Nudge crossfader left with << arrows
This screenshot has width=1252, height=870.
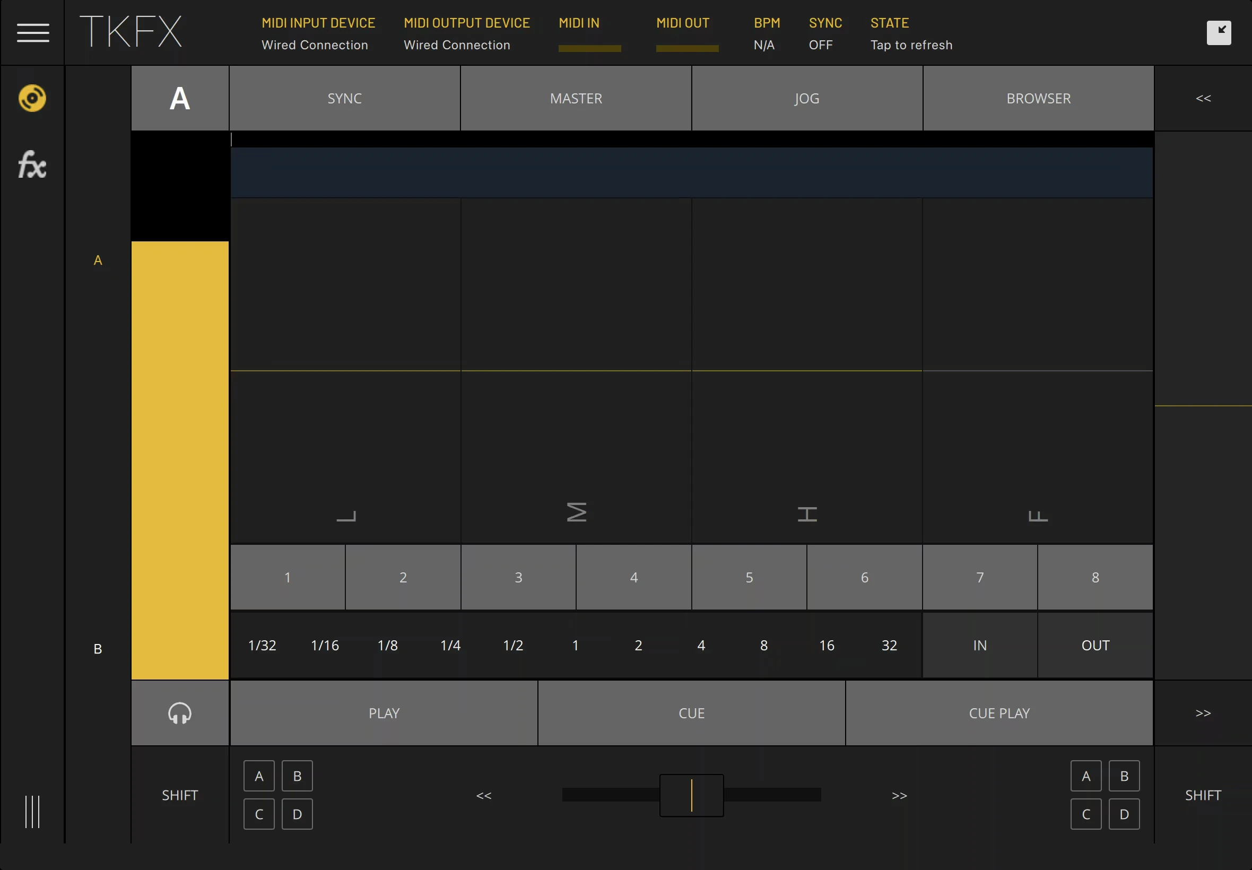click(x=484, y=795)
